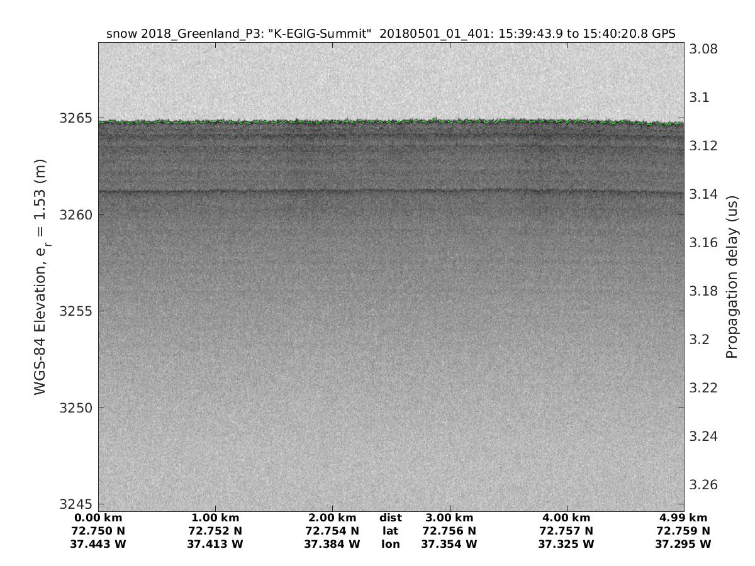Click the '0.00 km' distance label
The width and height of the screenshot is (755, 566).
click(x=99, y=518)
